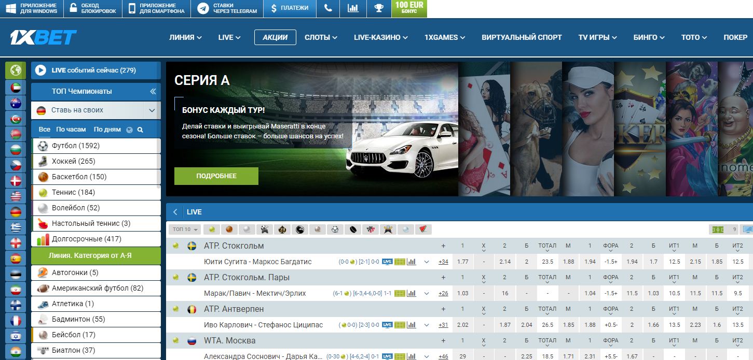Expand the LIVE top menu

coord(229,37)
